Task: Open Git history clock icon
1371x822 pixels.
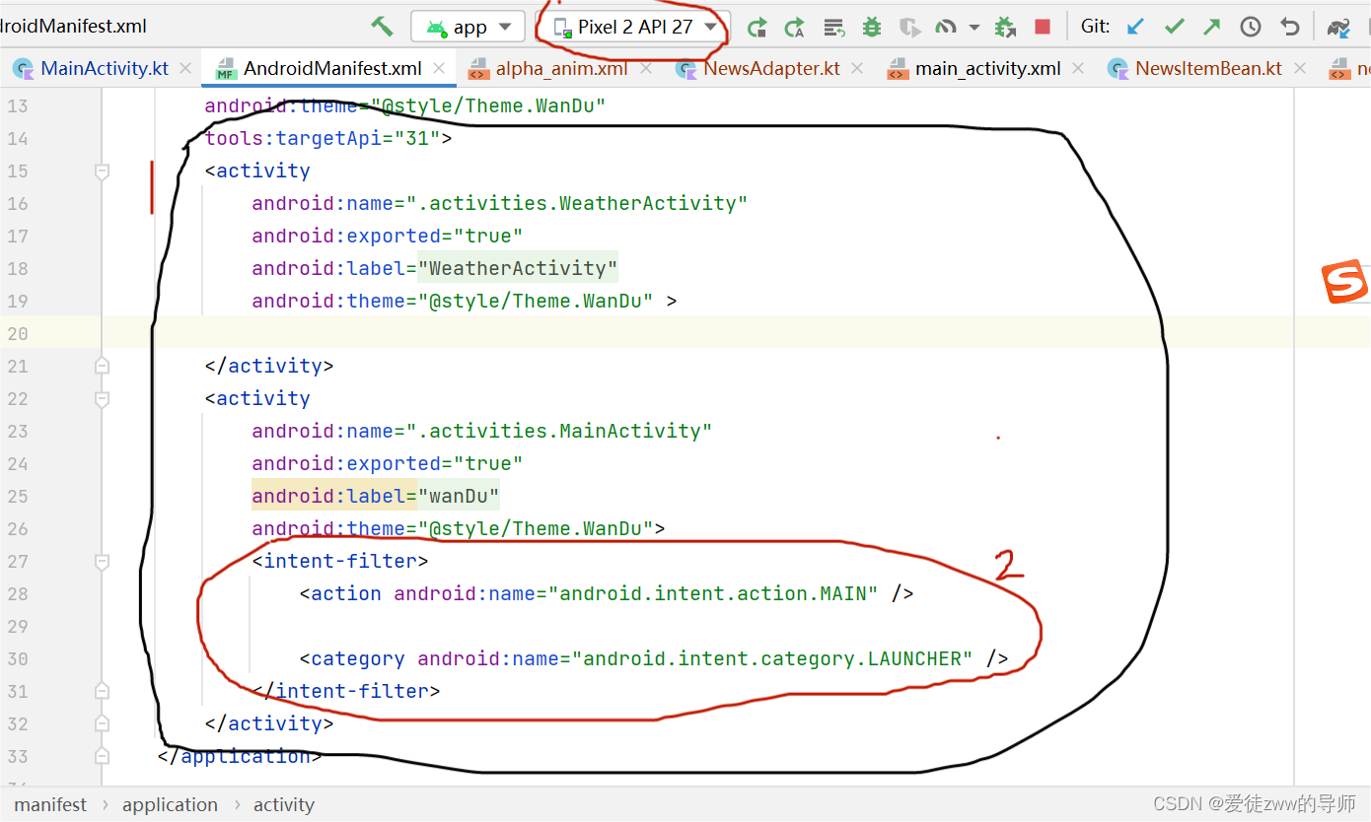Action: (1251, 27)
